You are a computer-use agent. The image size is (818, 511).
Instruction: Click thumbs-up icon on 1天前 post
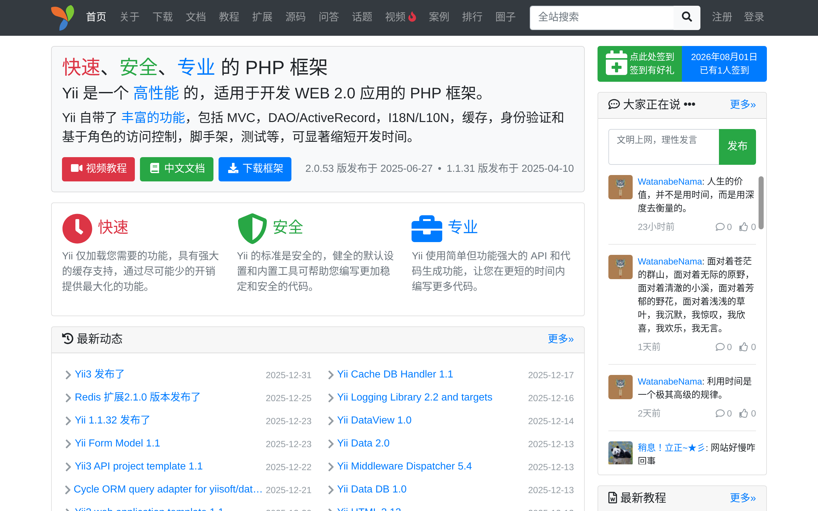pos(743,347)
